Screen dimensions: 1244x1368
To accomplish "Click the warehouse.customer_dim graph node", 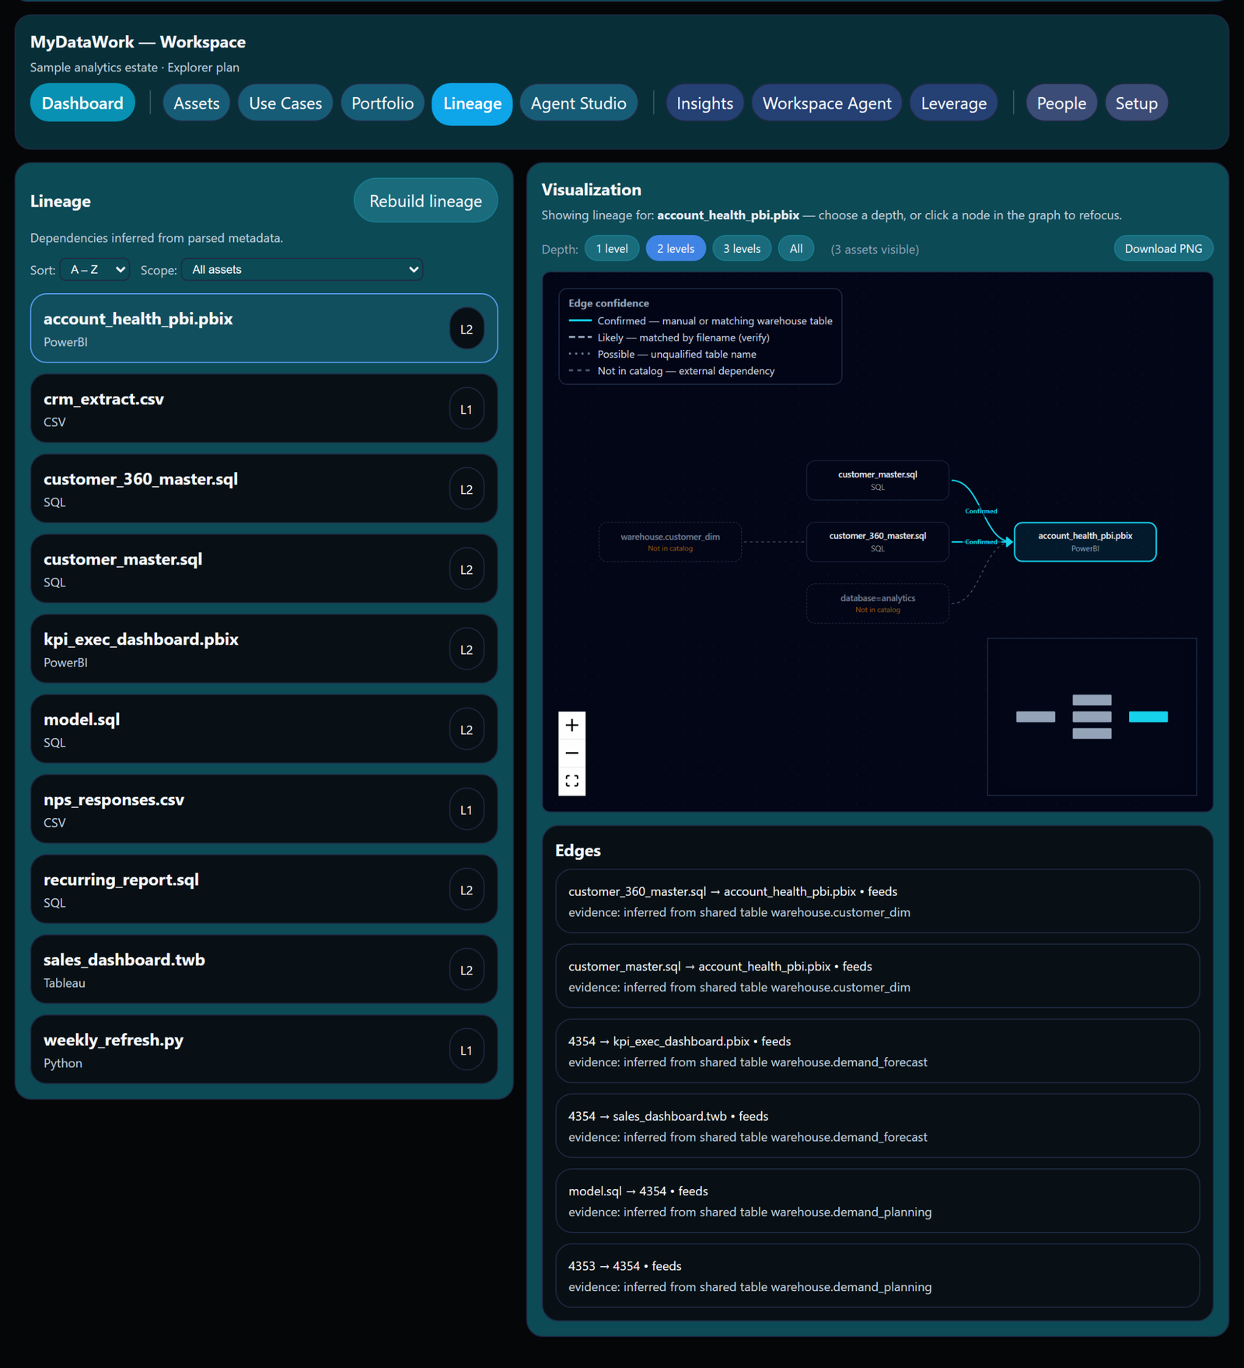I will tap(670, 541).
